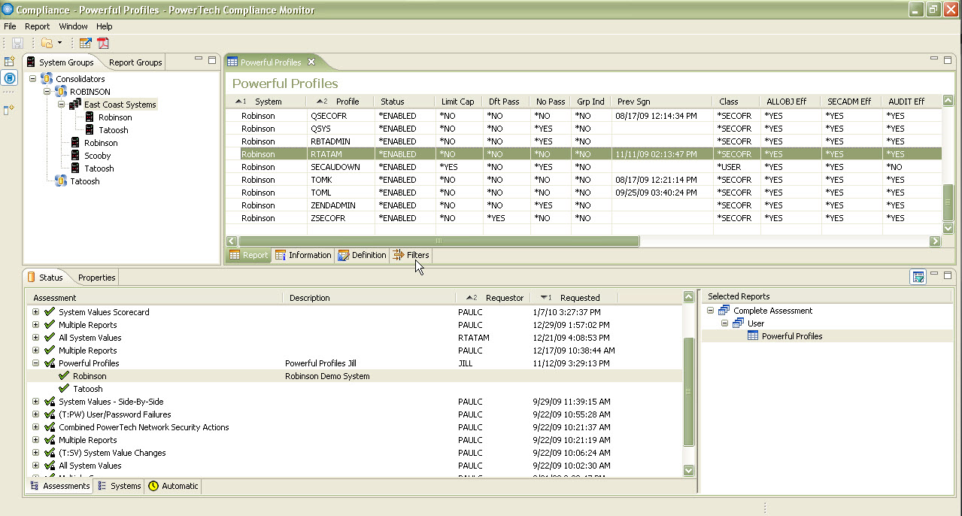Open the dropdown arrow beside the folder icon
This screenshot has width=962, height=516.
(59, 44)
